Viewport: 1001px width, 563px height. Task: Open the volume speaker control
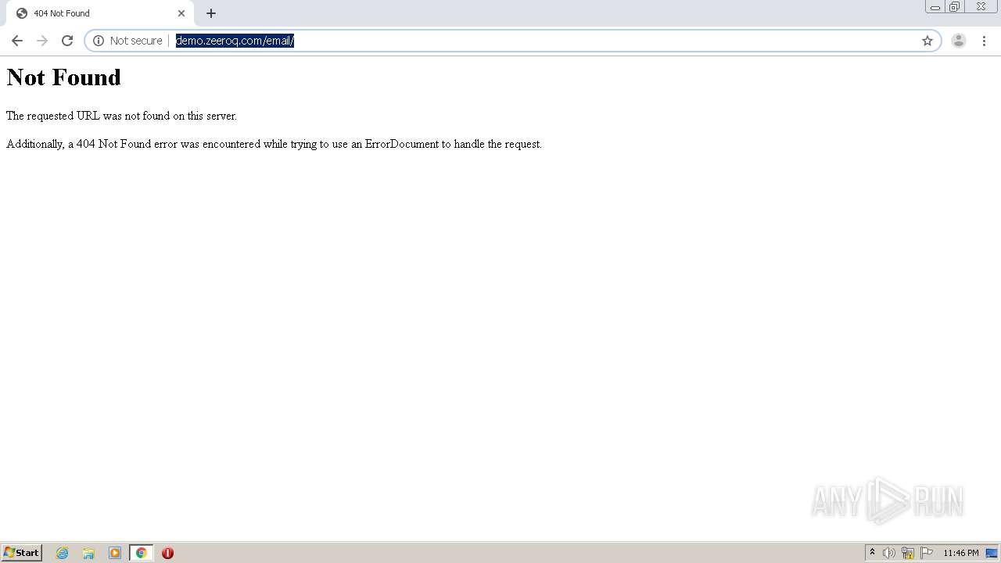click(x=889, y=553)
